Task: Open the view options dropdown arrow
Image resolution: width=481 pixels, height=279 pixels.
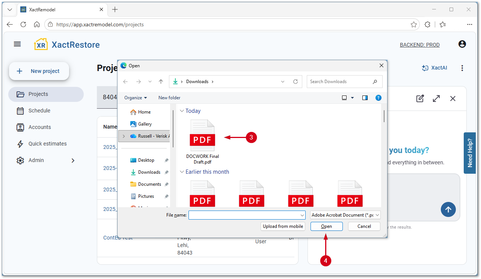Action: click(352, 98)
